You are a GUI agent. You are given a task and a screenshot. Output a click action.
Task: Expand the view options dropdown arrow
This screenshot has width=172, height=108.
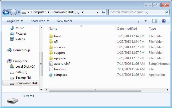tap(145, 21)
